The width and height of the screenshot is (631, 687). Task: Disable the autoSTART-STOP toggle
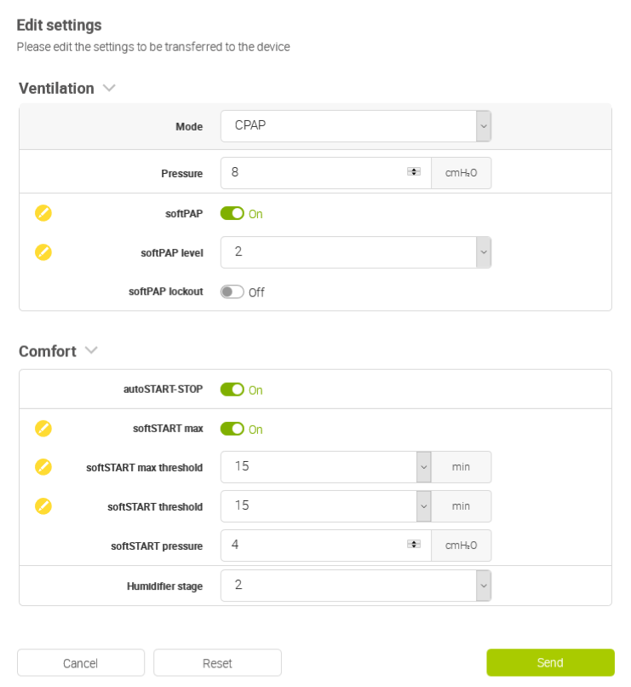click(232, 390)
